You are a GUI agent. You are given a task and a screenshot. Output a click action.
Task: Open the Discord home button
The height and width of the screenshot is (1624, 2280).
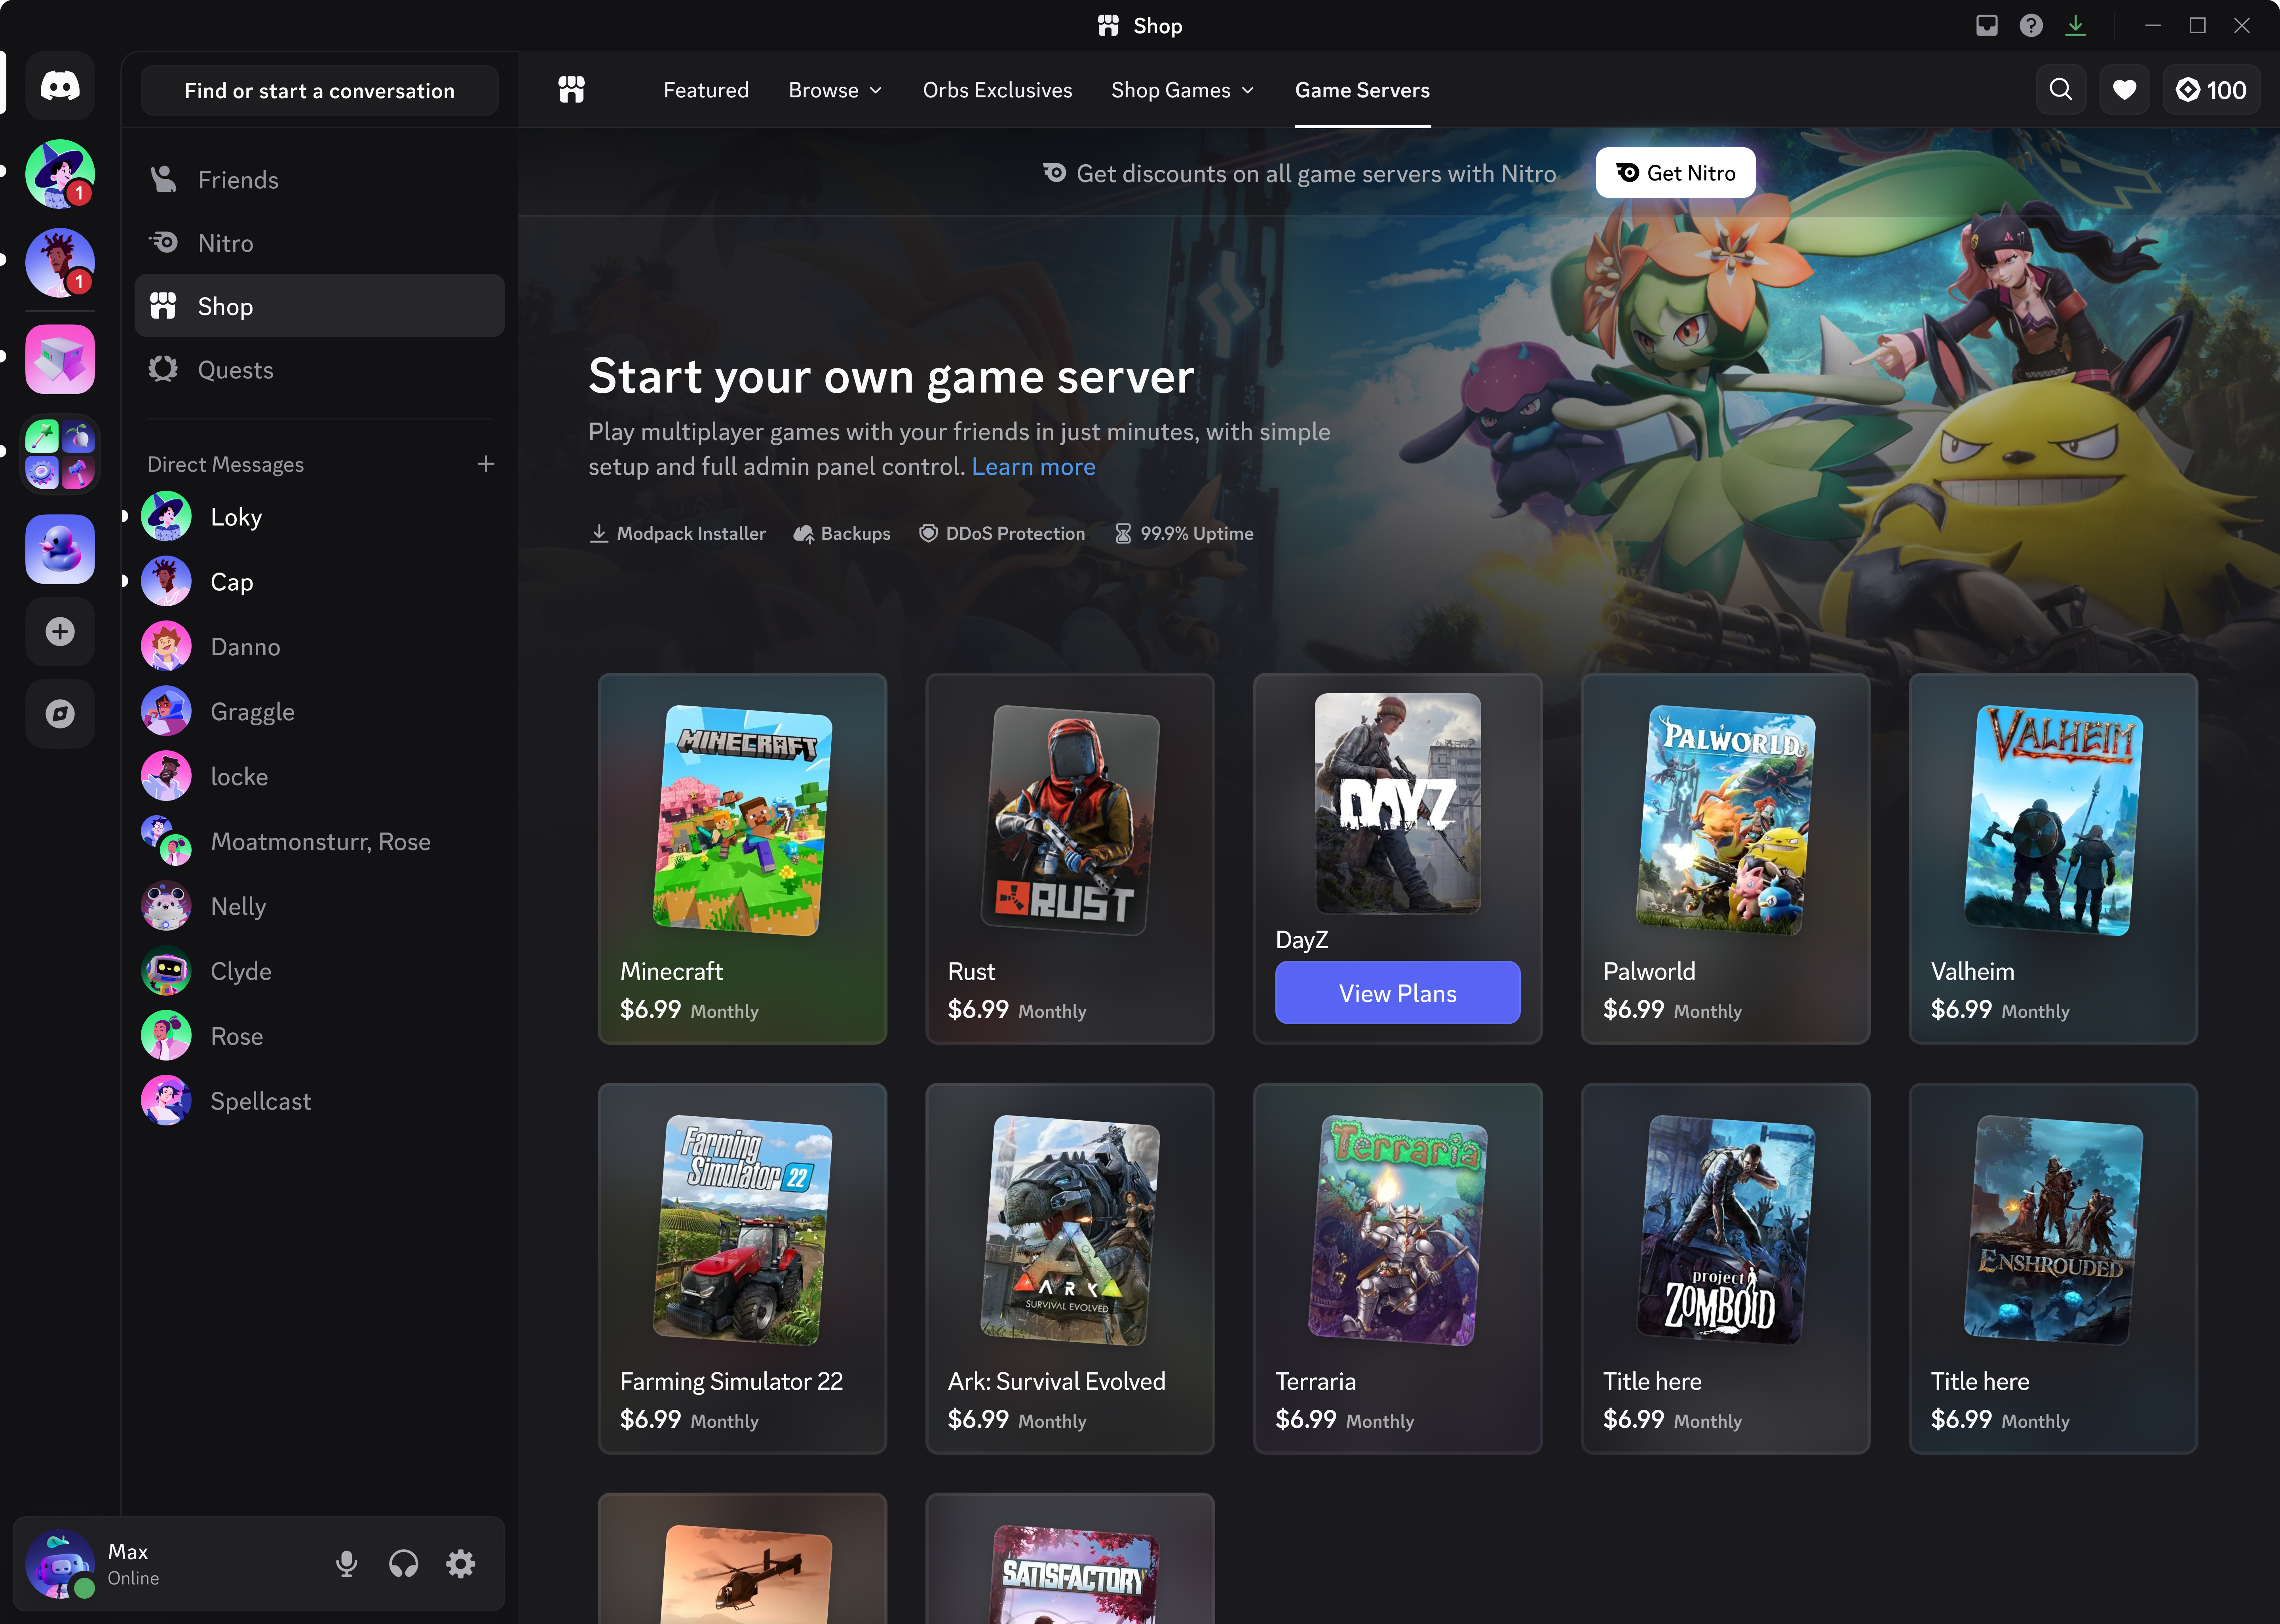[x=60, y=86]
